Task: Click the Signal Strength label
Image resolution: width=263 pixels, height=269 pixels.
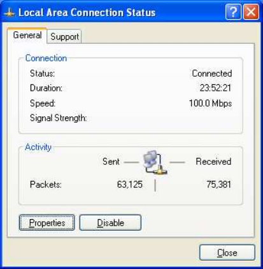Action: point(59,118)
